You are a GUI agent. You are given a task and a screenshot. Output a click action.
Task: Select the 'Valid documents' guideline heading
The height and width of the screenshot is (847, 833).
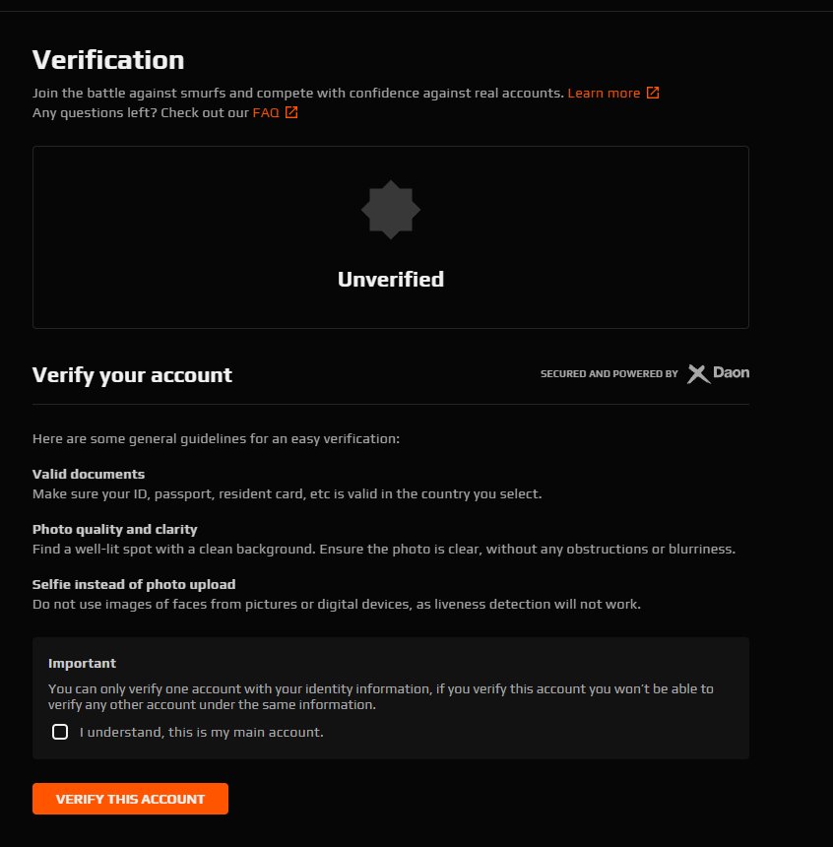click(89, 474)
